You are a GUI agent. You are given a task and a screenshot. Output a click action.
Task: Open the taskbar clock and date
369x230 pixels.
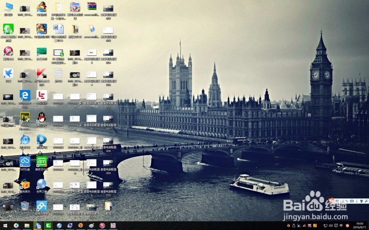[x=360, y=225]
